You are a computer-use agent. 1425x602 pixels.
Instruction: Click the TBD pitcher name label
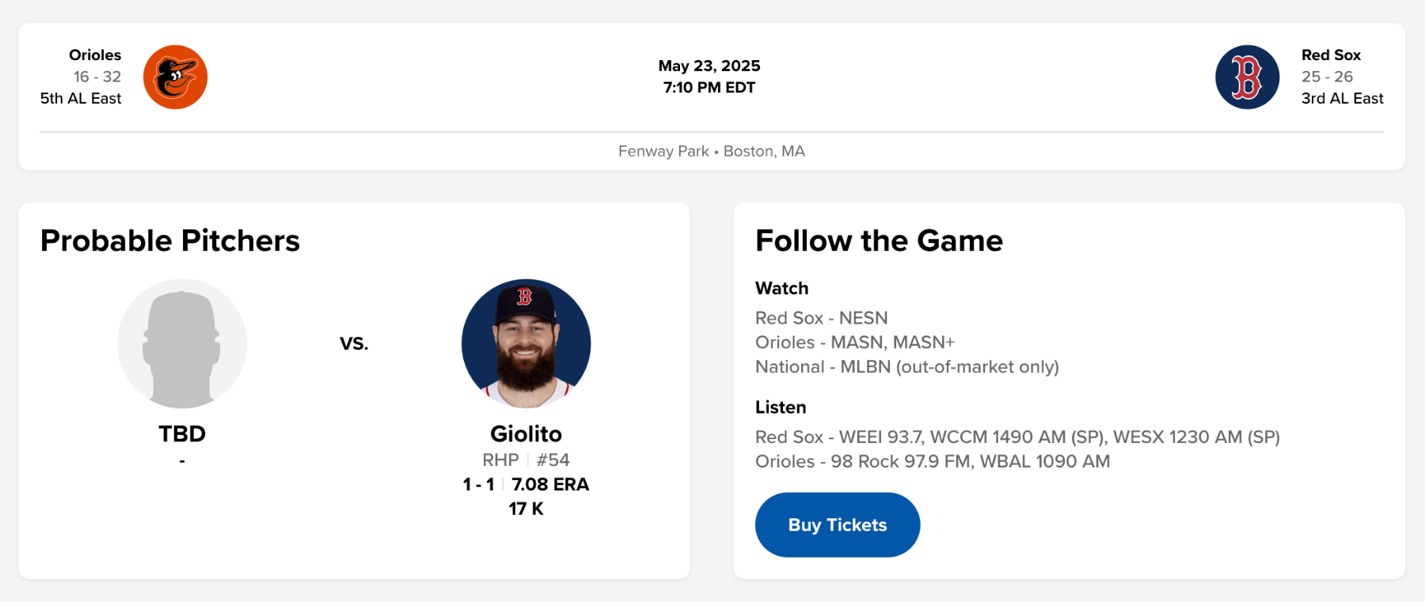pyautogui.click(x=182, y=434)
